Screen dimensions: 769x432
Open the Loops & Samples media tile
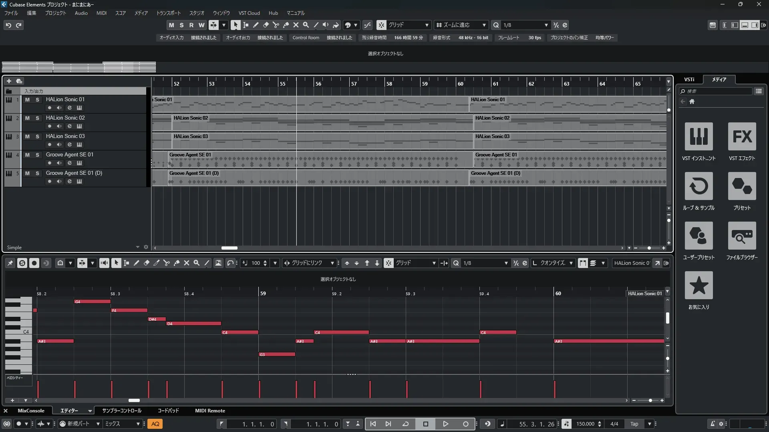[699, 186]
